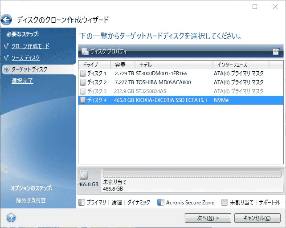
Task: Click the large 465.8 GB disk icon
Action: 84,175
